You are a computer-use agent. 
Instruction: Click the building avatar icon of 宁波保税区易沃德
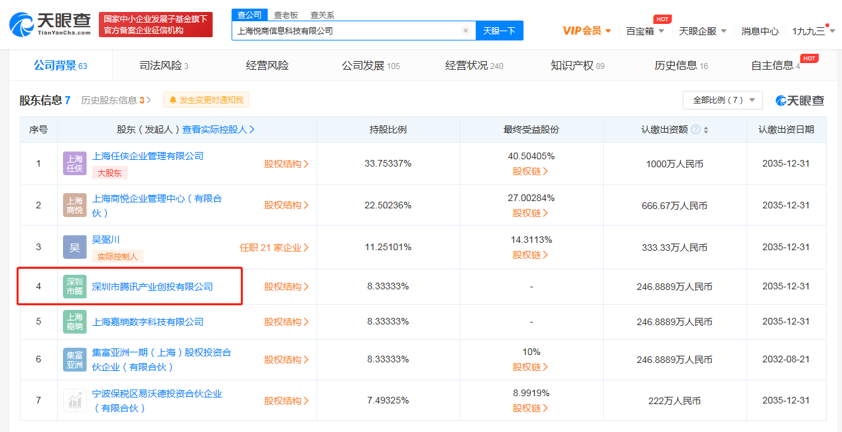point(74,399)
